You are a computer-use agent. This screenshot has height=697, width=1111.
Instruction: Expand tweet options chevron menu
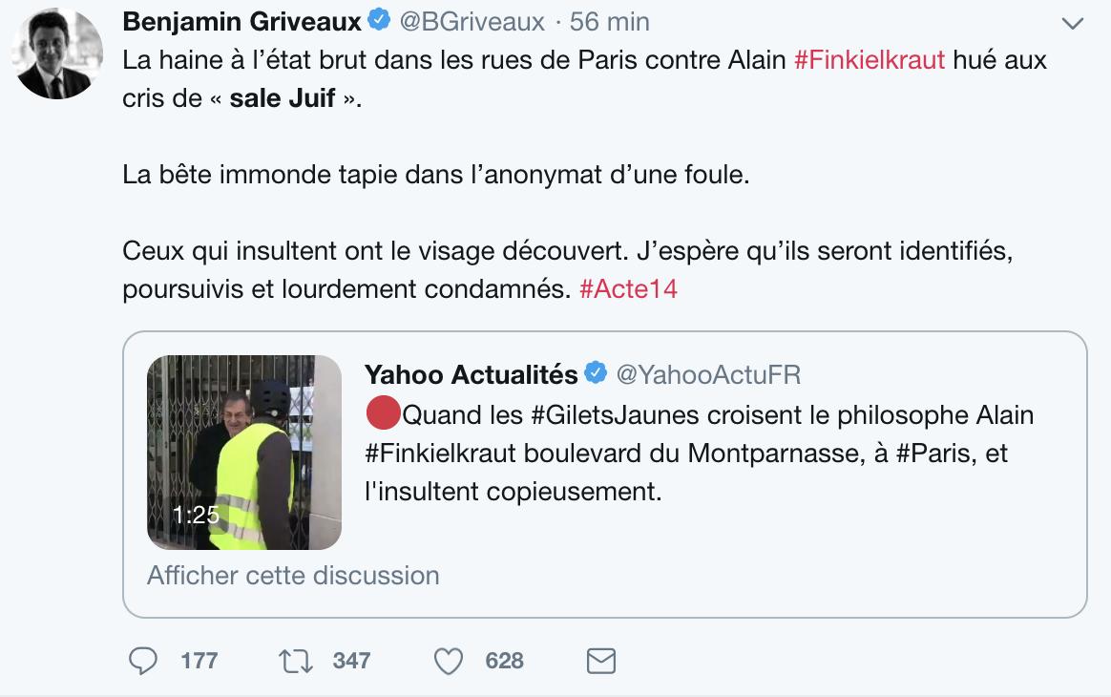(1073, 24)
